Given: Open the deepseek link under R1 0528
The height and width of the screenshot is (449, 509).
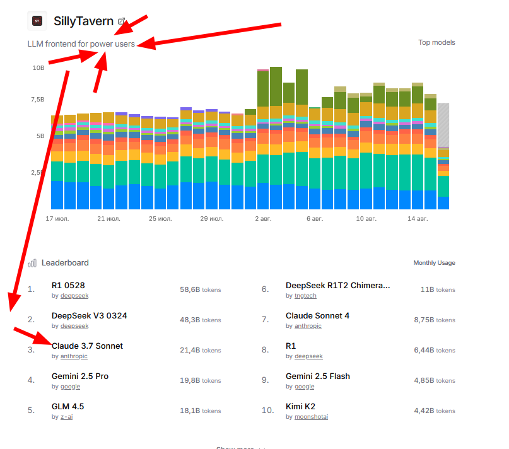Looking at the screenshot, I should pos(74,296).
